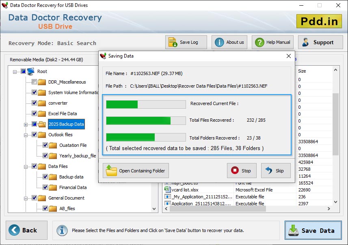Select the Microsoft Excel File type cell
348x245 pixels.
[x=254, y=190]
